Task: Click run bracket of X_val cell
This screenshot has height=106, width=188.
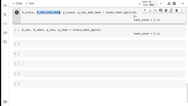Action: click(17, 30)
